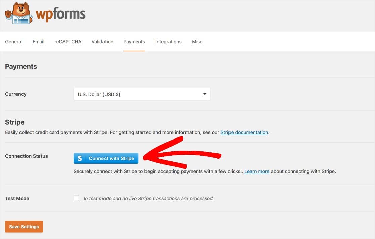
Task: Open the Currency dropdown
Action: pos(142,94)
